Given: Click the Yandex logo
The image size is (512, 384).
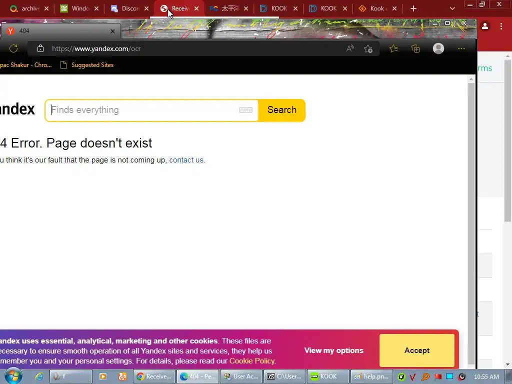Looking at the screenshot, I should 17,109.
